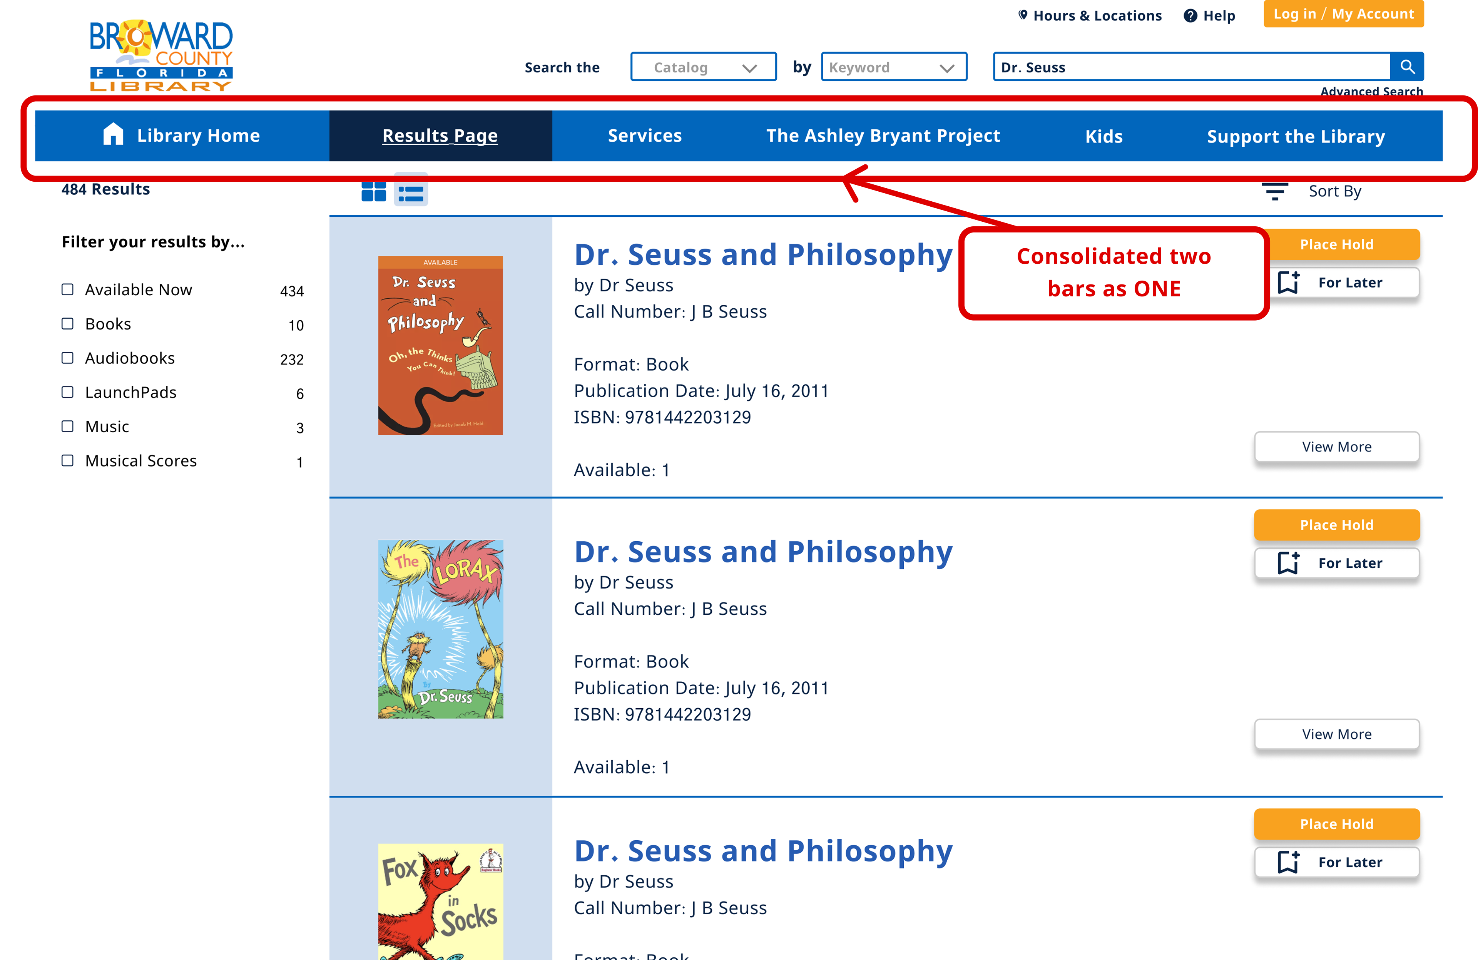
Task: Click Log in / My Account button
Action: 1343,13
